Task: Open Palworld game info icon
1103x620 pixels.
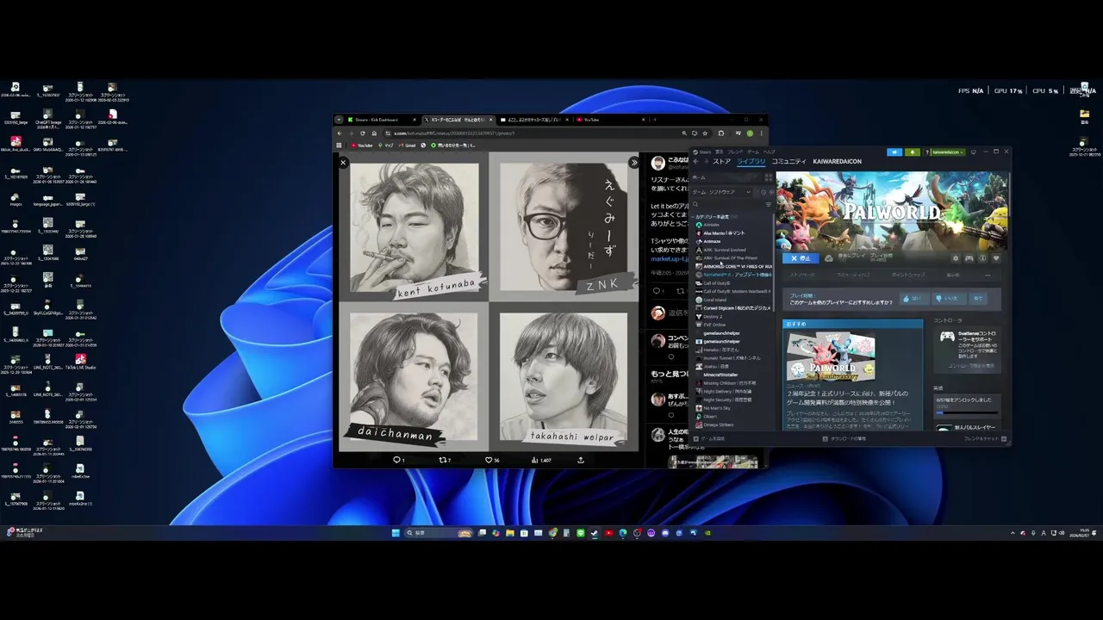Action: [x=982, y=258]
